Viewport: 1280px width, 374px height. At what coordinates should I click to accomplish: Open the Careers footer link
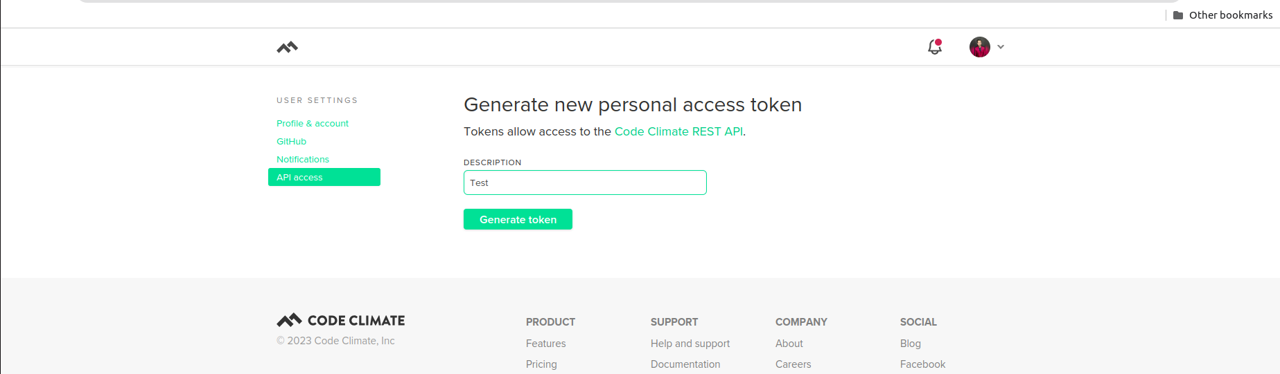tap(793, 364)
